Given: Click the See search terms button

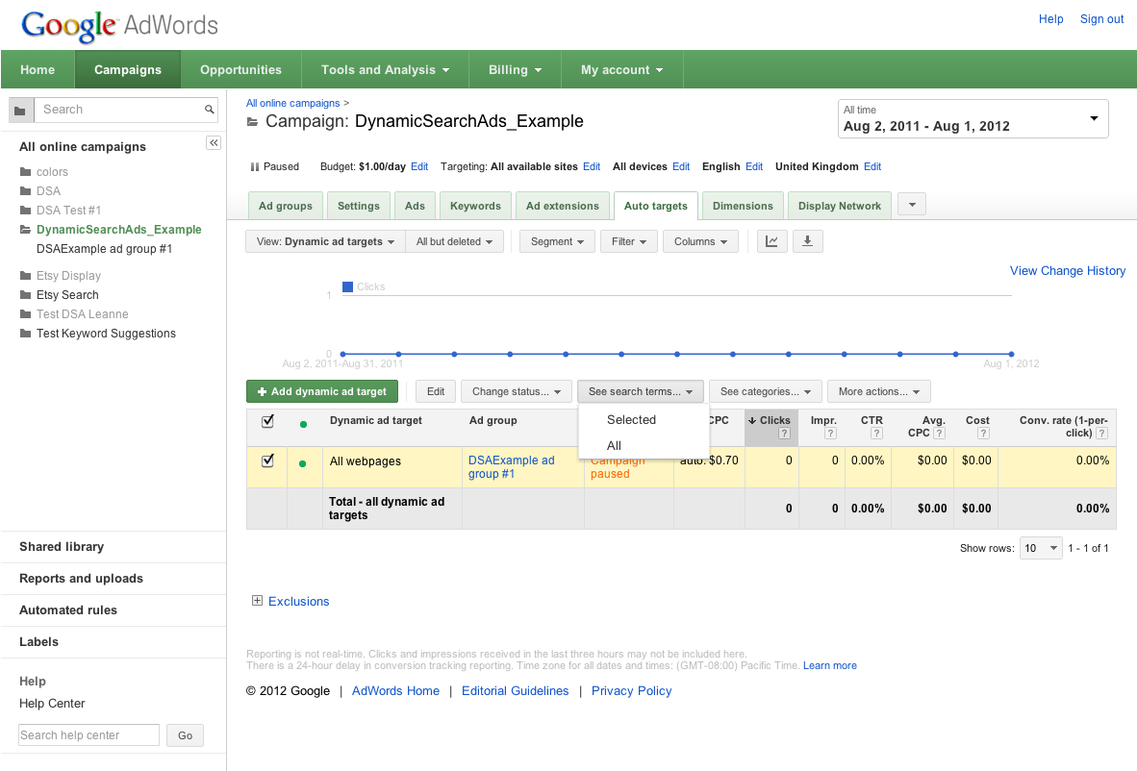Looking at the screenshot, I should pos(641,391).
